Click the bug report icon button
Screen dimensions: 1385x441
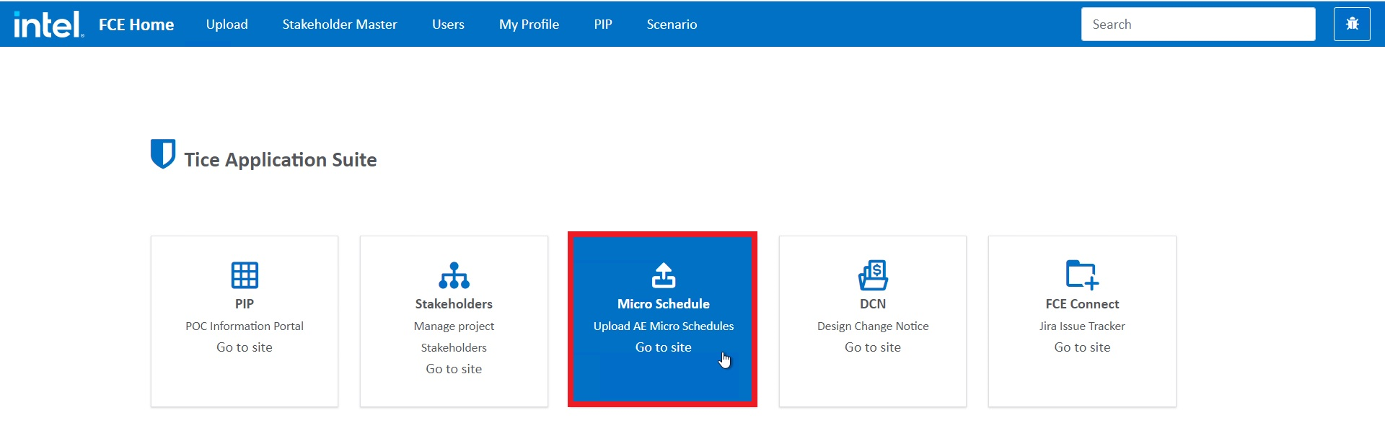coord(1352,24)
